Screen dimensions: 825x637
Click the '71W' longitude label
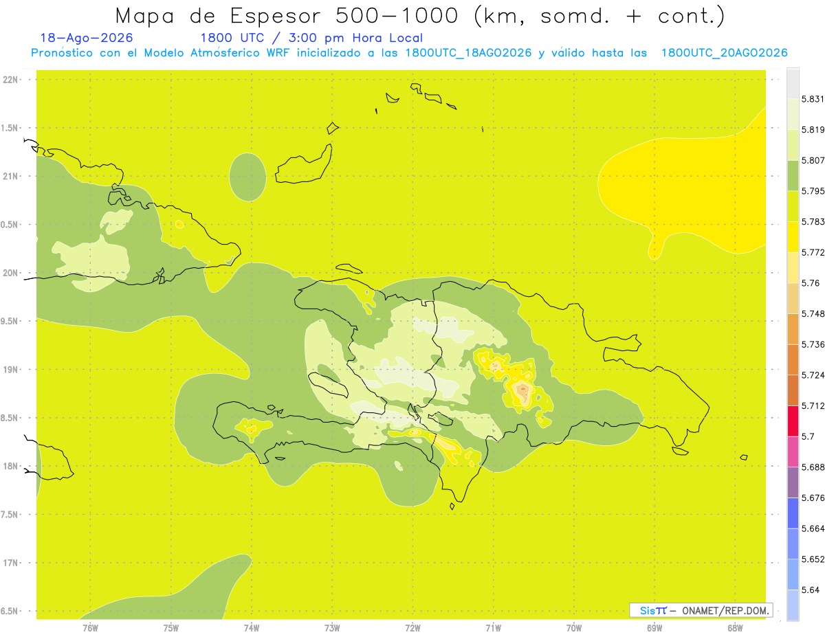pyautogui.click(x=493, y=627)
